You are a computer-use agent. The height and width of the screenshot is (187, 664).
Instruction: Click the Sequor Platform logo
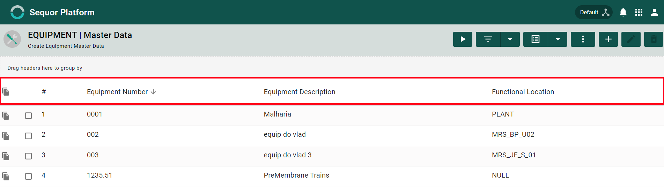pyautogui.click(x=17, y=12)
